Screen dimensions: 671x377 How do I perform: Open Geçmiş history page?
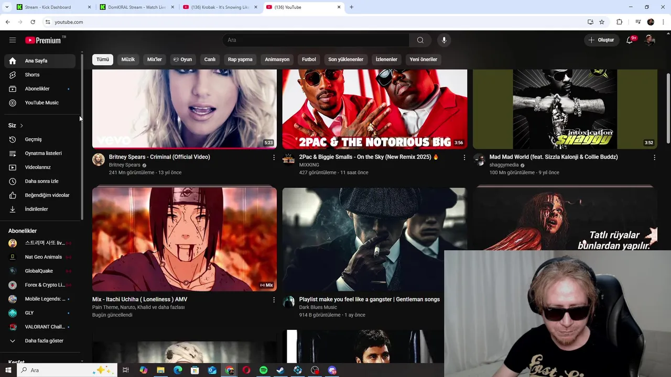coord(40,139)
